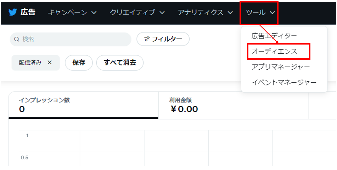Click the filter sliders icon

point(147,39)
